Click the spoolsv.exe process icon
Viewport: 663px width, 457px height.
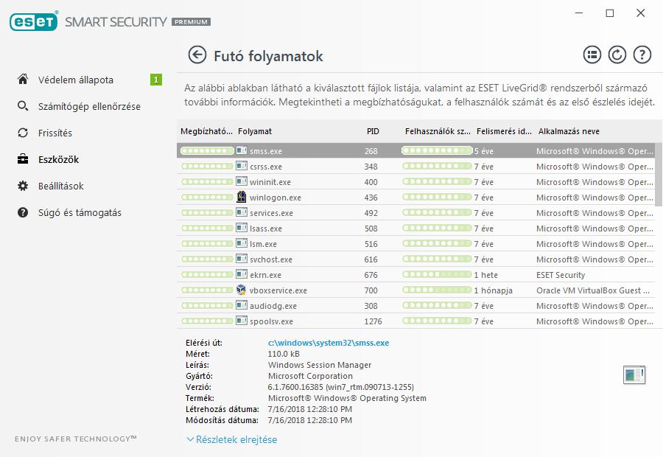pos(242,321)
